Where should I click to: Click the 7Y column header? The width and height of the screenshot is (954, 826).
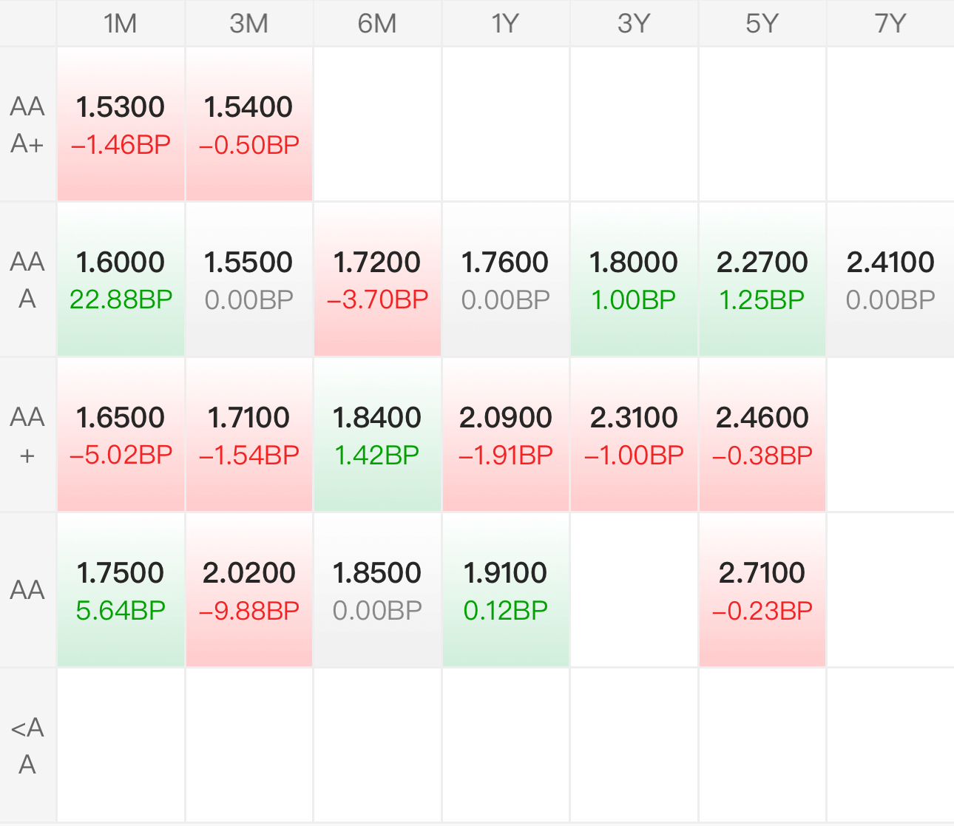890,24
